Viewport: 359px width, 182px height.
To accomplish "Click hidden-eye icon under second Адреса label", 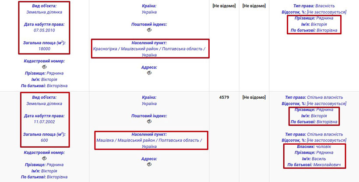I will coord(149,164).
